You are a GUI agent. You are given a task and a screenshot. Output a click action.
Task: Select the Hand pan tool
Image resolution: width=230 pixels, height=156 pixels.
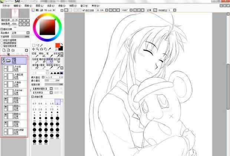46,49
